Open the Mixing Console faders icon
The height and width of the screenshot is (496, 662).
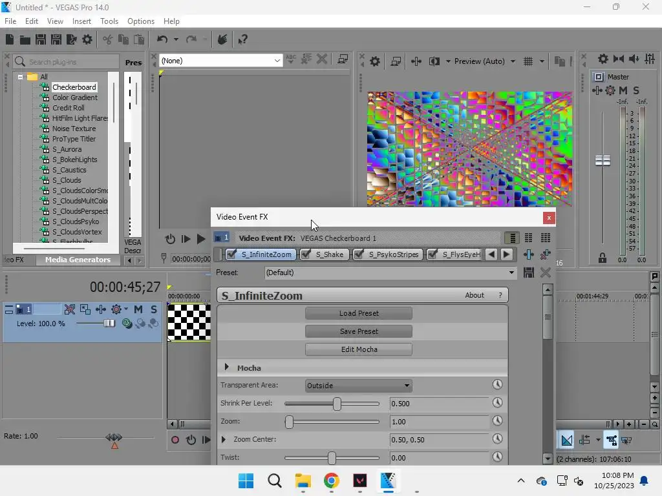pos(650,59)
